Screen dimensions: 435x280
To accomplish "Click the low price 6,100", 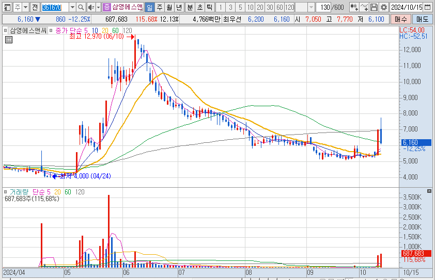I will click(376, 20).
